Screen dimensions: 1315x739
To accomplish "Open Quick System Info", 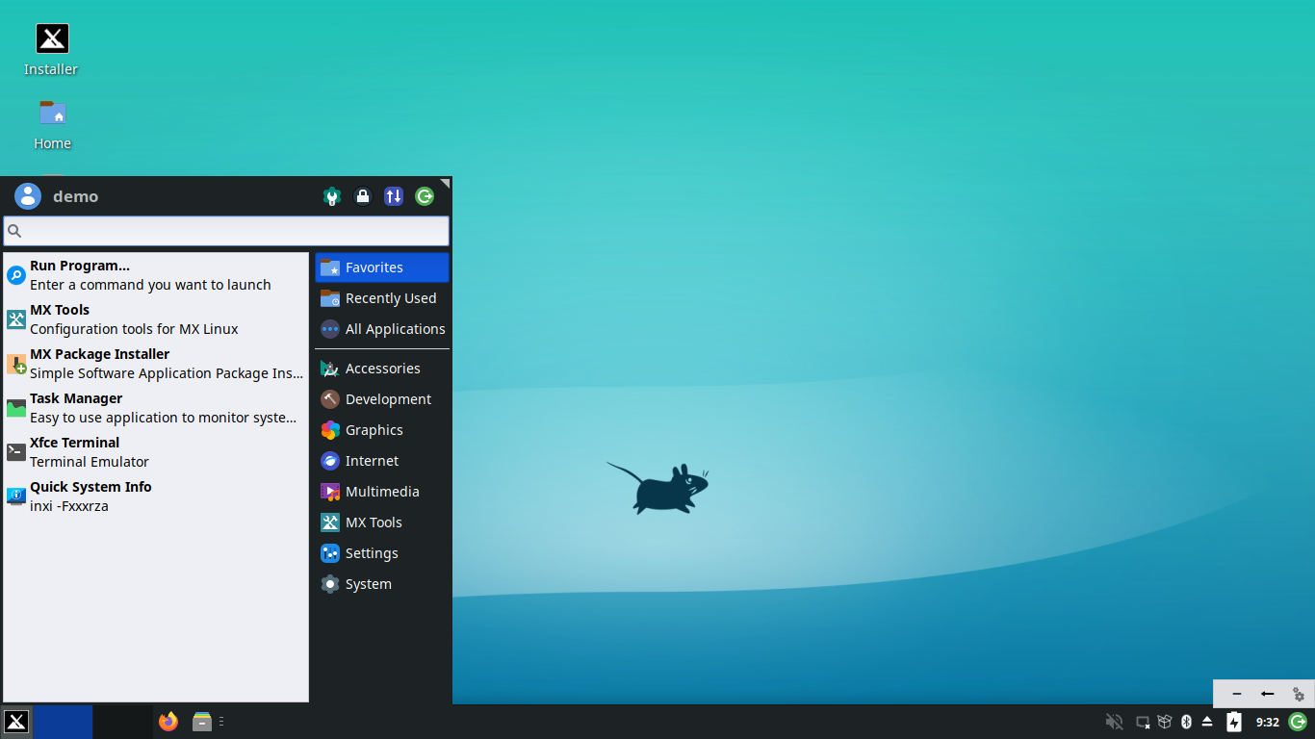I will tap(156, 497).
